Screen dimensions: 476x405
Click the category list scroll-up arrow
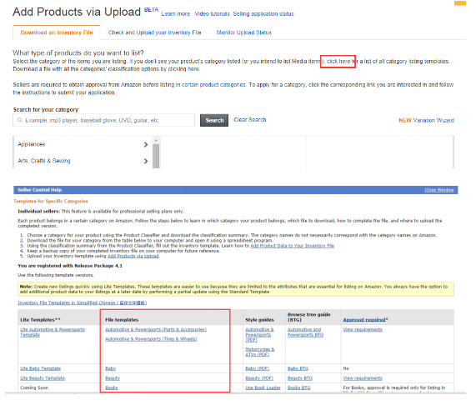coord(156,140)
